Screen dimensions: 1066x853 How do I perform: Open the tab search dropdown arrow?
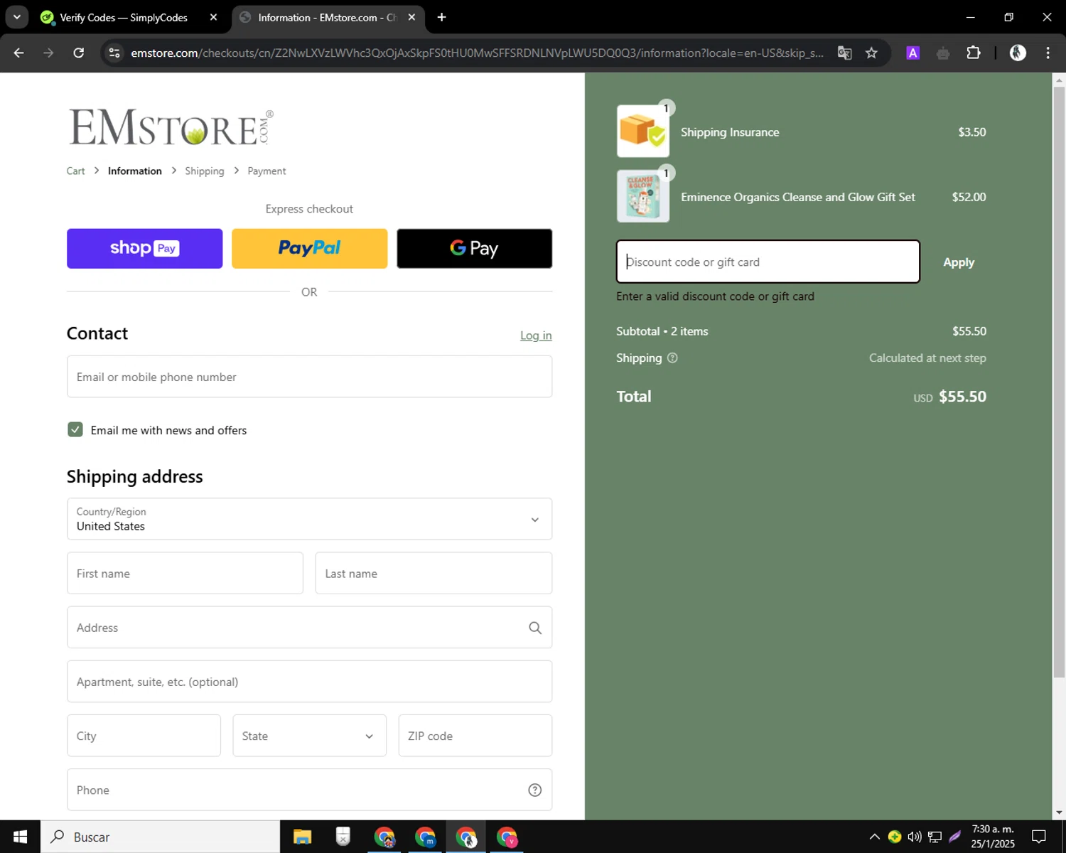coord(16,17)
